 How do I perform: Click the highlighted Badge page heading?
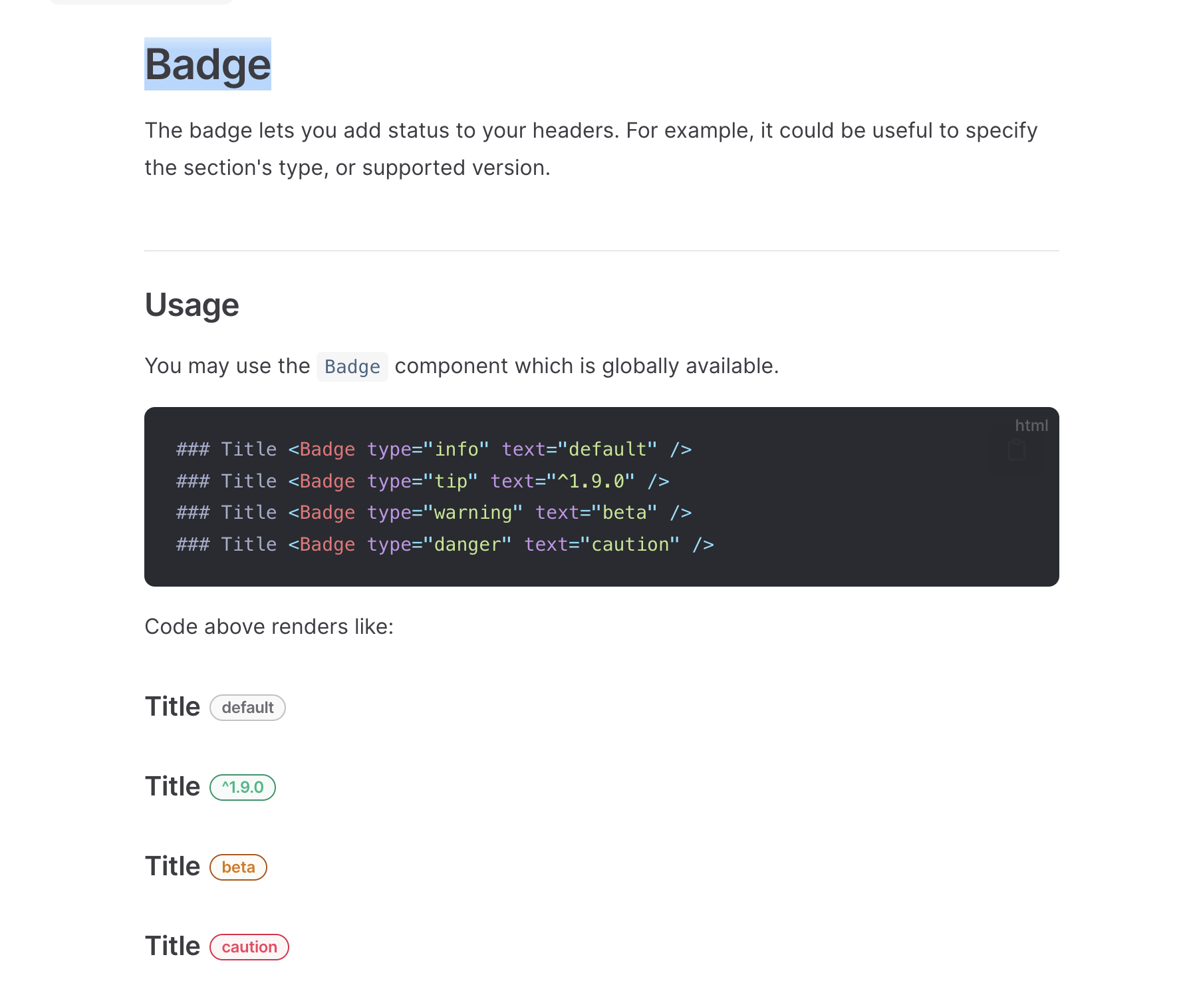tap(207, 65)
